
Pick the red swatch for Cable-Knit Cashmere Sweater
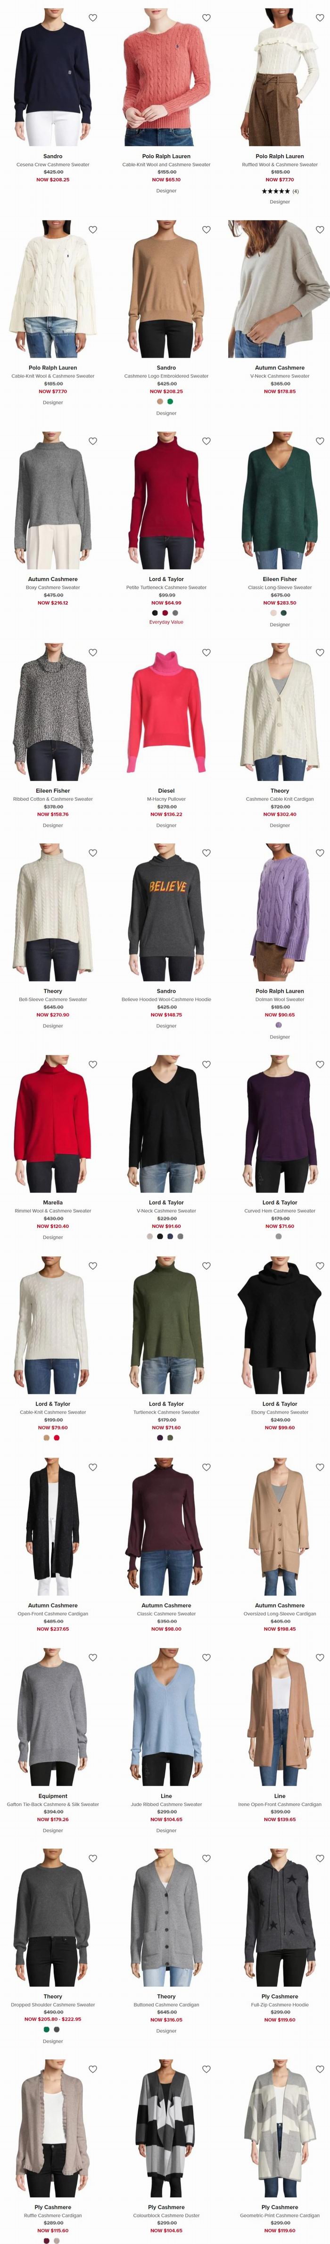[57, 1437]
